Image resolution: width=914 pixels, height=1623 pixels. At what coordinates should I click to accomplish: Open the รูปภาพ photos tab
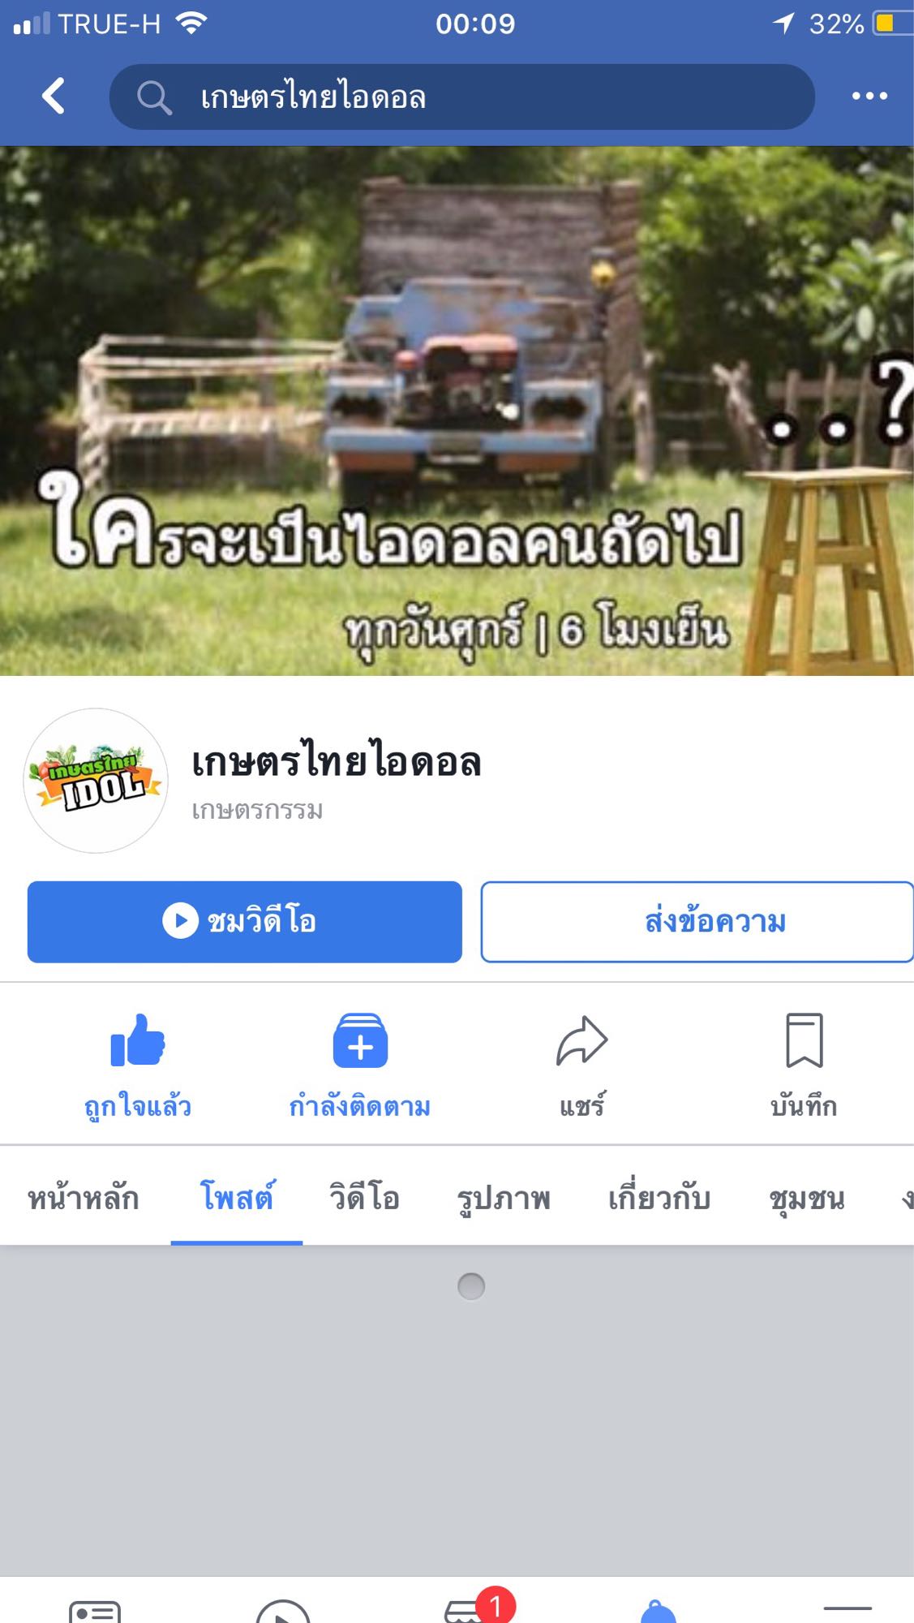click(x=504, y=1198)
